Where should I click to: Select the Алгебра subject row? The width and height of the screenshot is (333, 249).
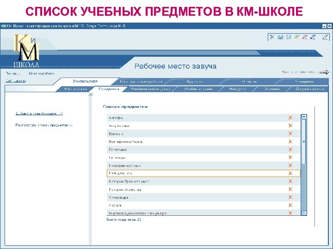(203, 118)
